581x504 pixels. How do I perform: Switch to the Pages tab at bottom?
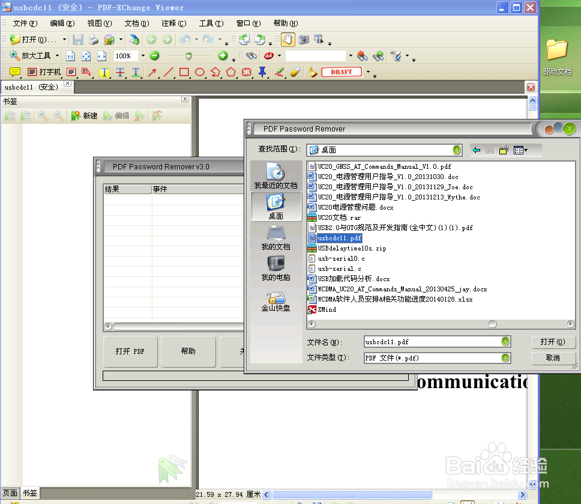click(x=10, y=493)
